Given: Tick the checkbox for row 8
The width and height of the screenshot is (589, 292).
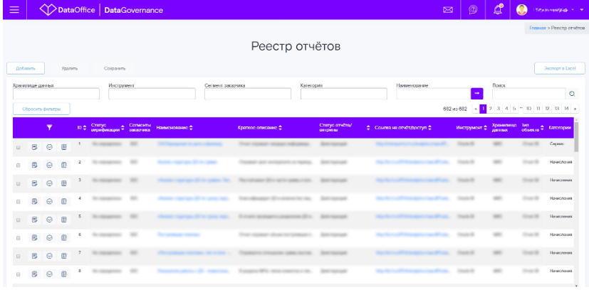Looking at the screenshot, I should (x=18, y=274).
